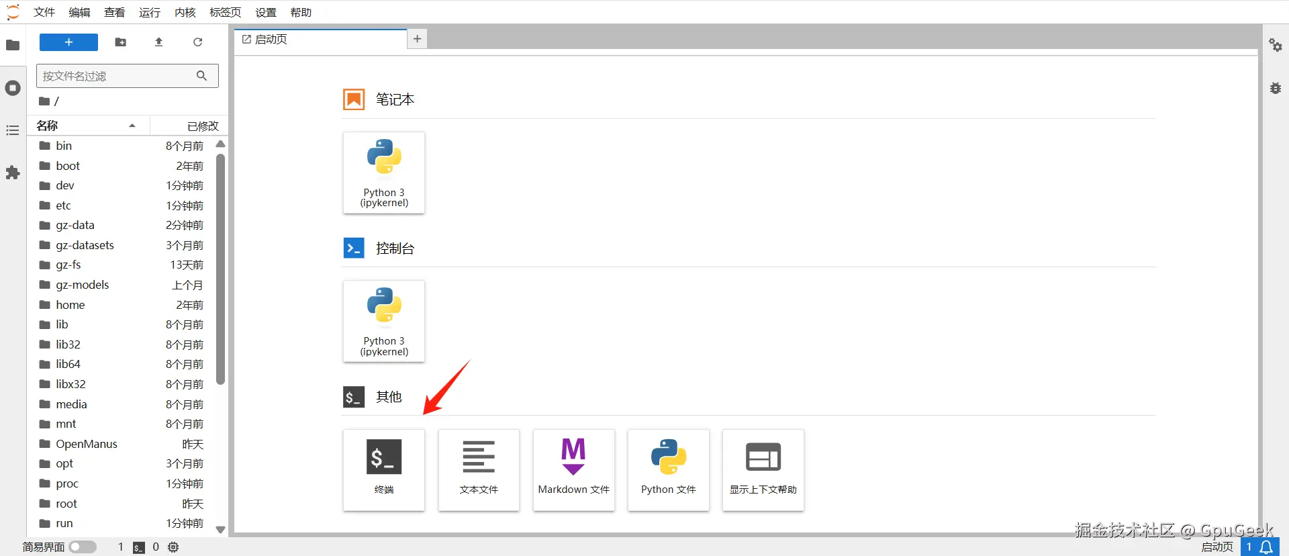Click file list scroll up arrow

(220, 144)
